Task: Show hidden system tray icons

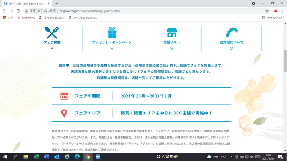Action: tap(232, 157)
